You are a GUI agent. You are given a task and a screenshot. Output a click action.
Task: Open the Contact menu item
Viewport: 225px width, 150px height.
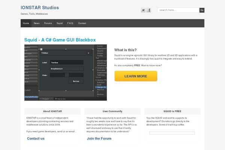point(82,23)
